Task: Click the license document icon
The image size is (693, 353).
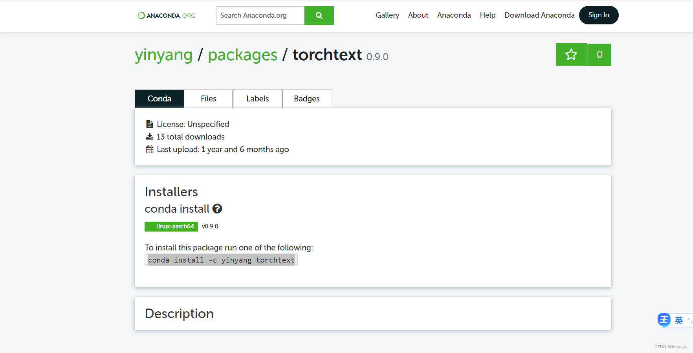Action: [x=150, y=124]
